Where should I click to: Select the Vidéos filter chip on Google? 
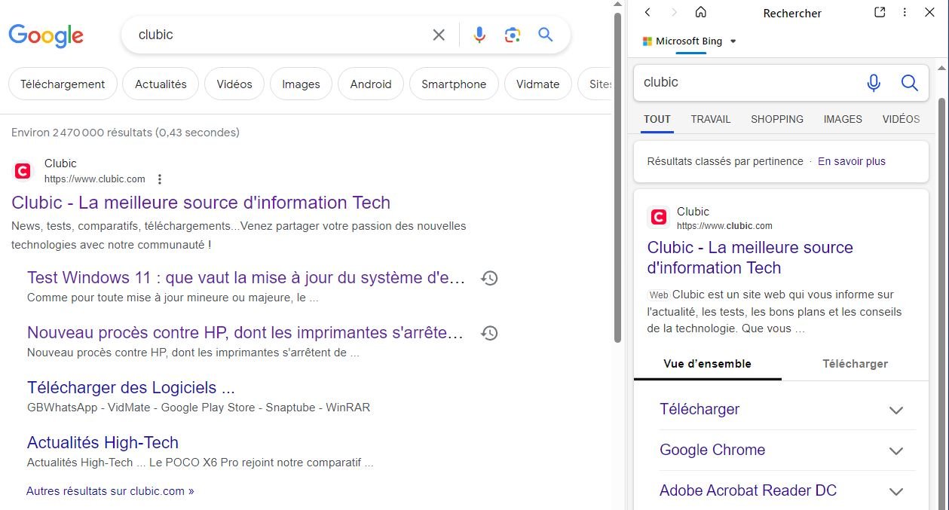click(x=234, y=84)
